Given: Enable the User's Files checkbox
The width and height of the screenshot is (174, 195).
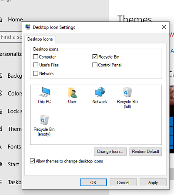Looking at the screenshot, I should click(36, 65).
